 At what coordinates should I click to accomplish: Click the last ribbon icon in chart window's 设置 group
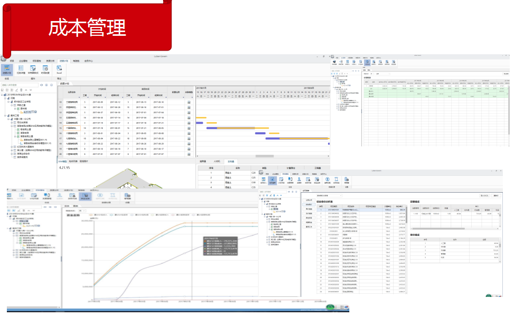pos(128,196)
